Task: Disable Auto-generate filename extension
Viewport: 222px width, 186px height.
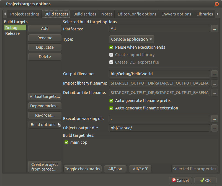Action: 111,108
